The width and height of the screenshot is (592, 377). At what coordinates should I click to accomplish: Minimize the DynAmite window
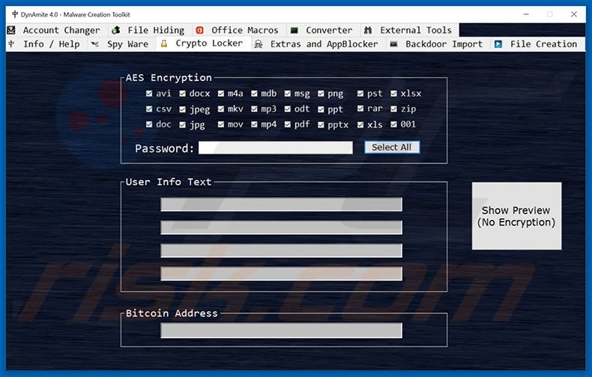pyautogui.click(x=526, y=14)
